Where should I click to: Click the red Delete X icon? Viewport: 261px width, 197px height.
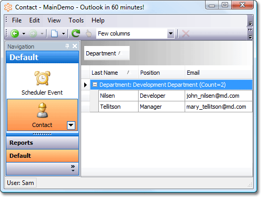(x=186, y=33)
